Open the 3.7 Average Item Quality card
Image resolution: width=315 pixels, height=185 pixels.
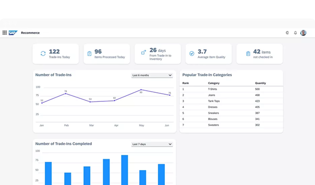click(x=208, y=54)
